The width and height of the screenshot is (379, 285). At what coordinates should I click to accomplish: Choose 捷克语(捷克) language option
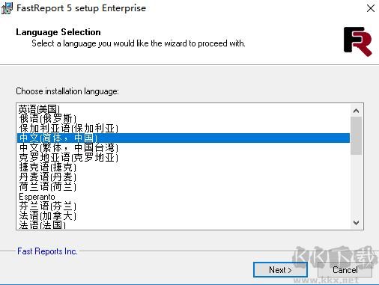(x=184, y=167)
